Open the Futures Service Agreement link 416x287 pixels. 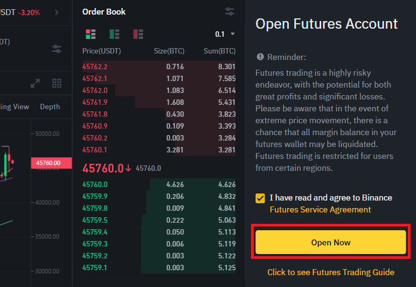(320, 210)
